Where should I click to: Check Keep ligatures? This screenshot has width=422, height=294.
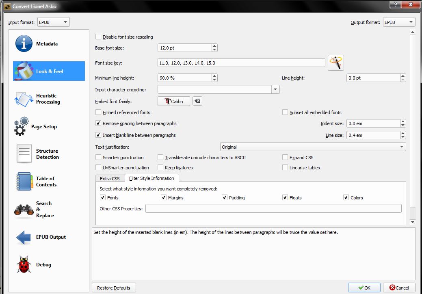click(x=160, y=168)
